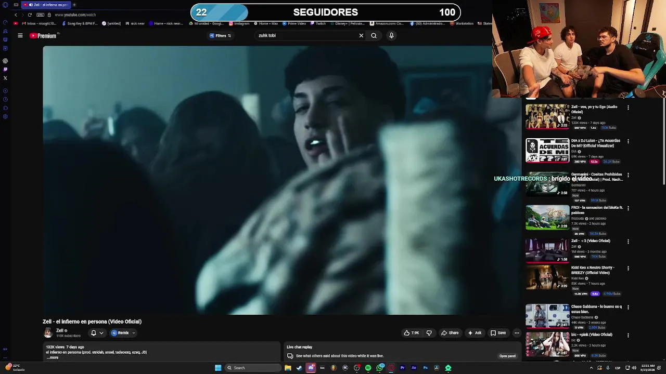
Task: Dislike the video with thumbs down
Action: pyautogui.click(x=429, y=333)
